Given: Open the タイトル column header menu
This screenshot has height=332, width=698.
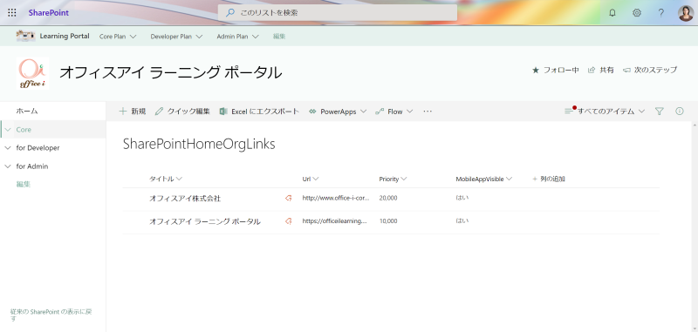Looking at the screenshot, I should 166,179.
